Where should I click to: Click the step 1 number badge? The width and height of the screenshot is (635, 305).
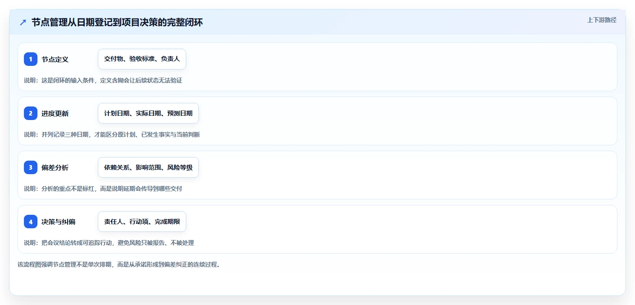click(31, 59)
